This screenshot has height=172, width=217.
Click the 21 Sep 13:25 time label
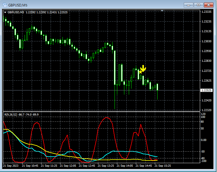[x=106, y=166]
